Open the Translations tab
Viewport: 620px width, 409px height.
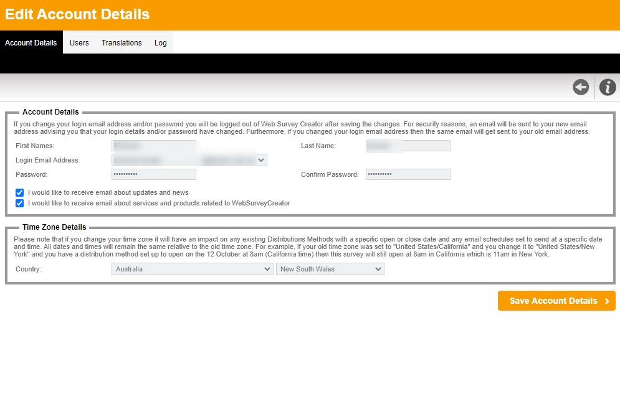(x=121, y=42)
